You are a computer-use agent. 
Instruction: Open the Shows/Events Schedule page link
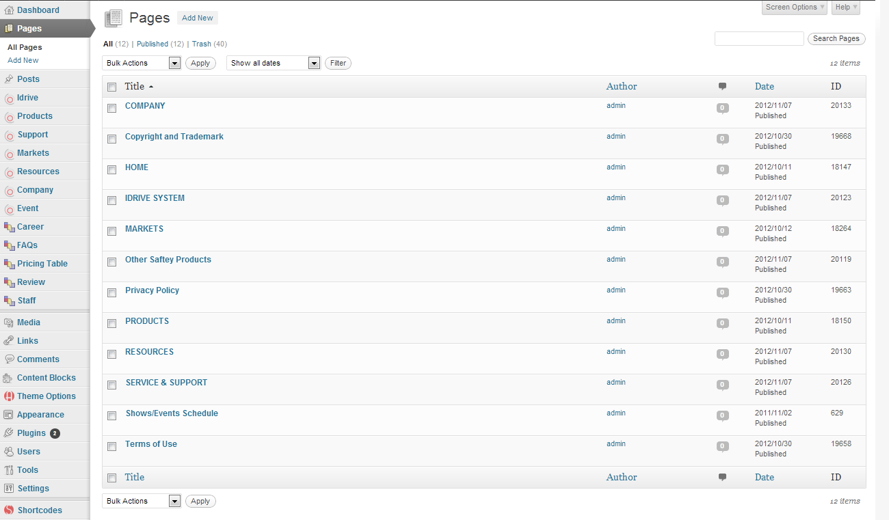point(172,413)
